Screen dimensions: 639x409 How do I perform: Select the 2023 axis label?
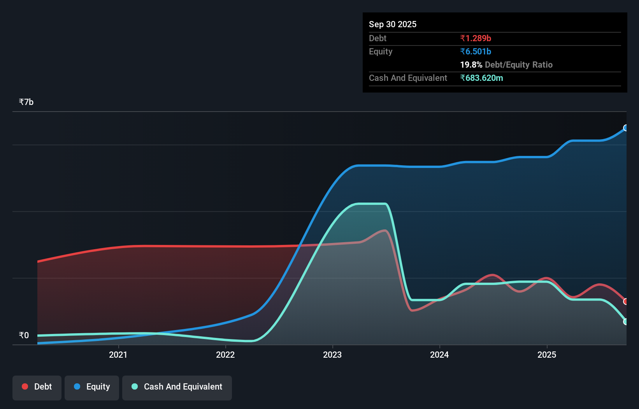[x=332, y=355]
